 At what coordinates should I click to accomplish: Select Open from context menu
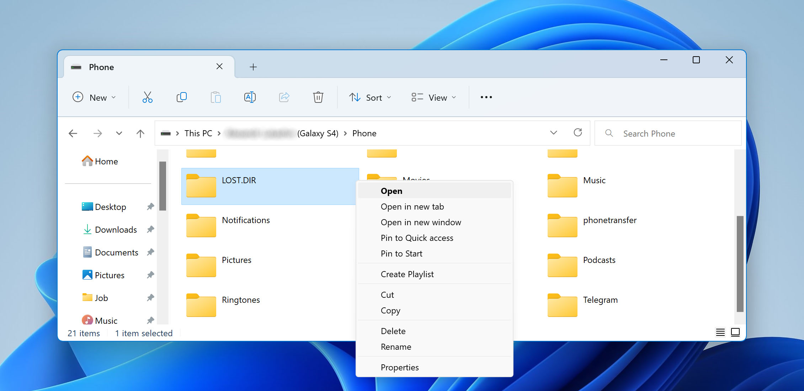click(x=391, y=191)
